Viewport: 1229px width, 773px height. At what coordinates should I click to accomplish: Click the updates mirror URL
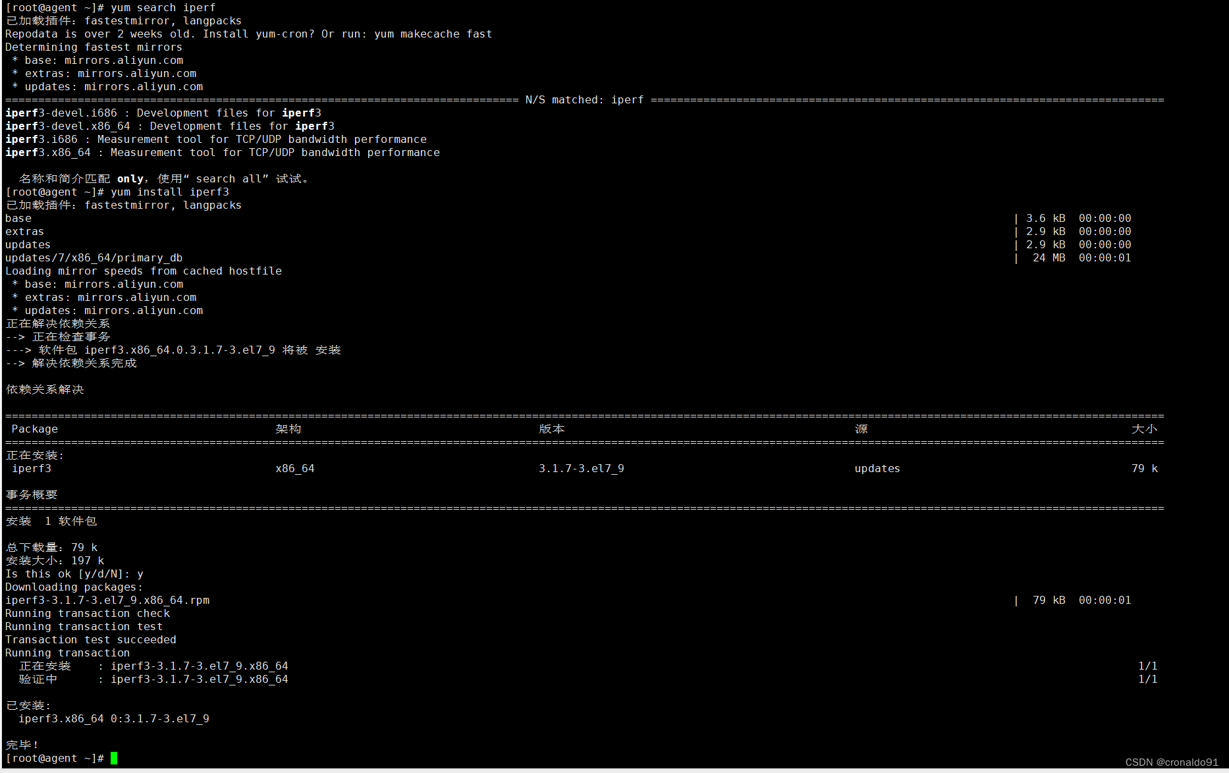pyautogui.click(x=143, y=86)
